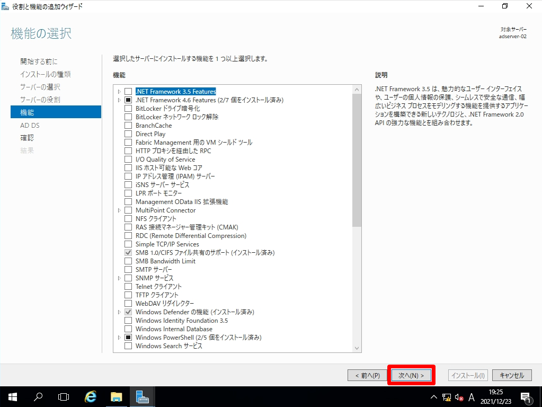Click the wizard title bar icon
This screenshot has width=542, height=407.
pyautogui.click(x=5, y=6)
